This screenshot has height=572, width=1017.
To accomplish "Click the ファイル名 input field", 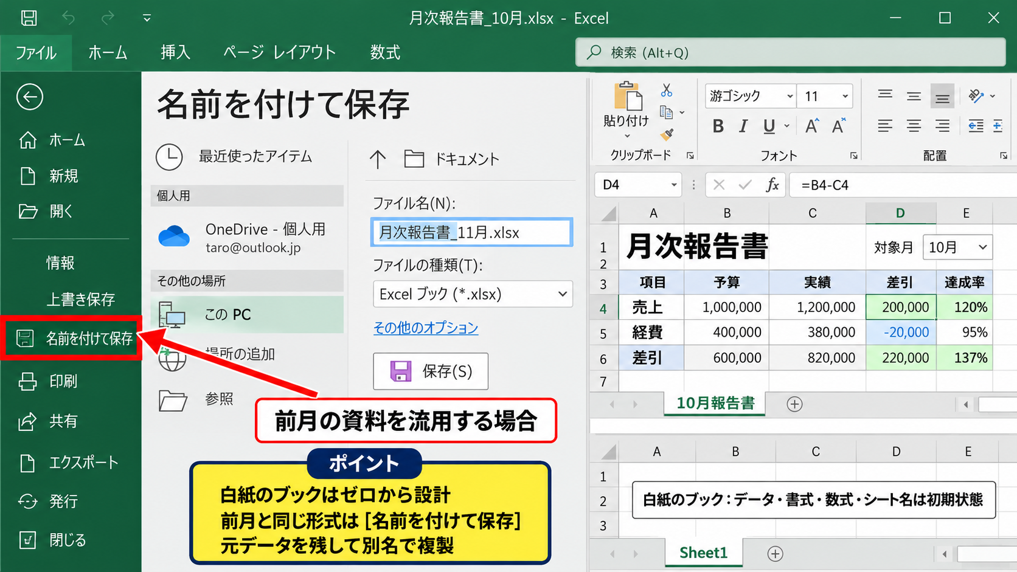I will coord(471,232).
